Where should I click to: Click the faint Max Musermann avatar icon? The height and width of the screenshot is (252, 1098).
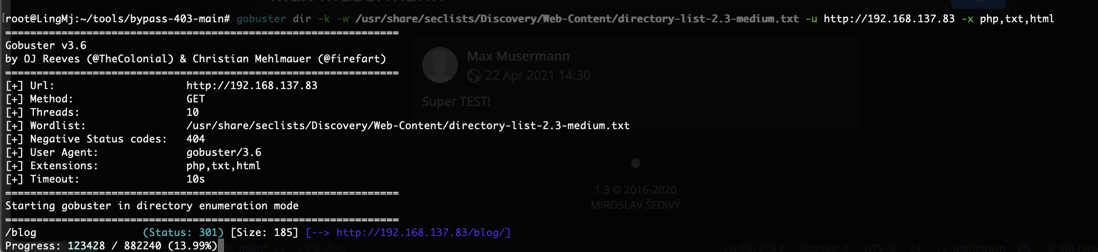pyautogui.click(x=440, y=65)
